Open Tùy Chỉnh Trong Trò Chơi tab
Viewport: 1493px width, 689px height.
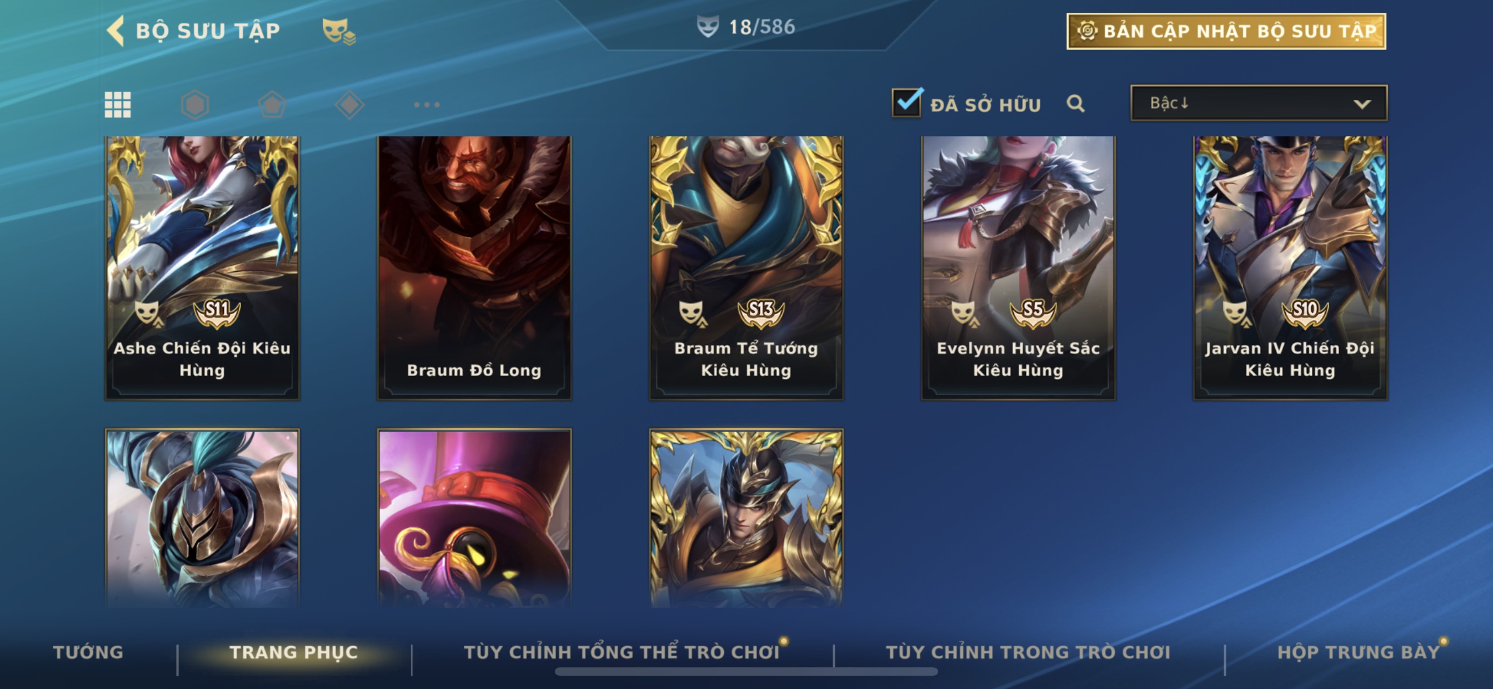[x=1028, y=652]
